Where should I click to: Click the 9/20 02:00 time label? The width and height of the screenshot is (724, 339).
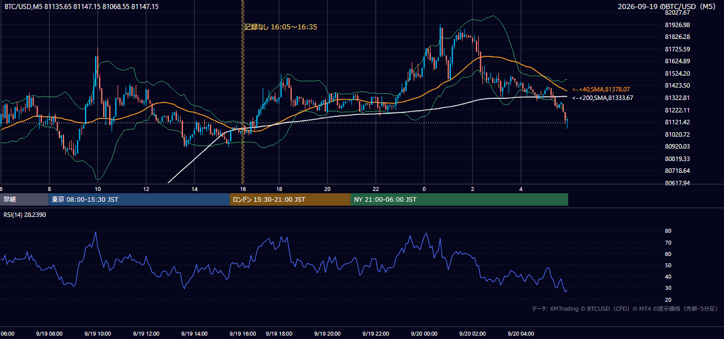pyautogui.click(x=472, y=334)
